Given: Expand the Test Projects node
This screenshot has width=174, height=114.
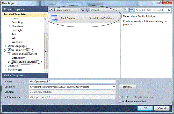Looking at the screenshot, I should pyautogui.click(x=6, y=70).
